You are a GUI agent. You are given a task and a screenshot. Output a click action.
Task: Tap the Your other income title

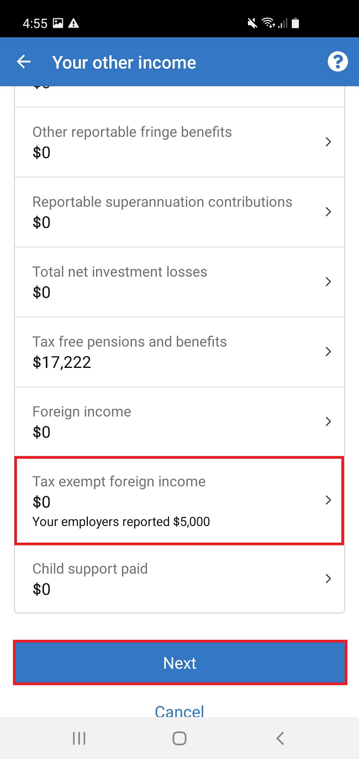[x=124, y=62]
